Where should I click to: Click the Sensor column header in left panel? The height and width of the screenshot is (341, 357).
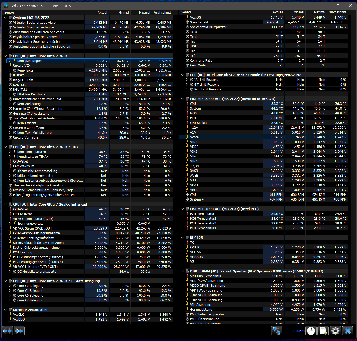click(x=43, y=13)
